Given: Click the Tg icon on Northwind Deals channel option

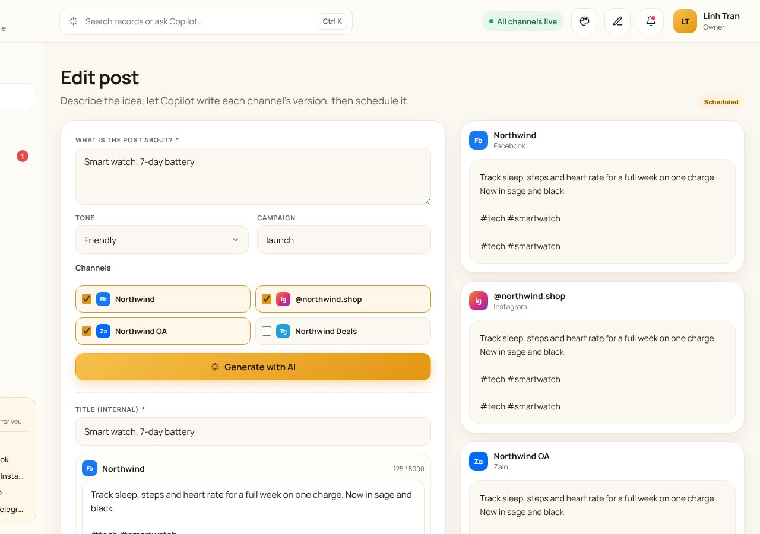Looking at the screenshot, I should click(283, 331).
